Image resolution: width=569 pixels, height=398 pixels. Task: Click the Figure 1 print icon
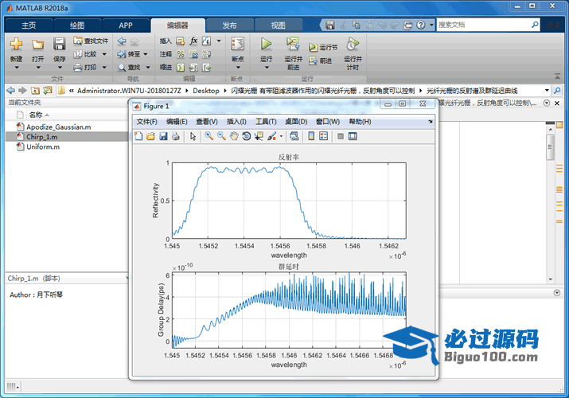(x=176, y=136)
